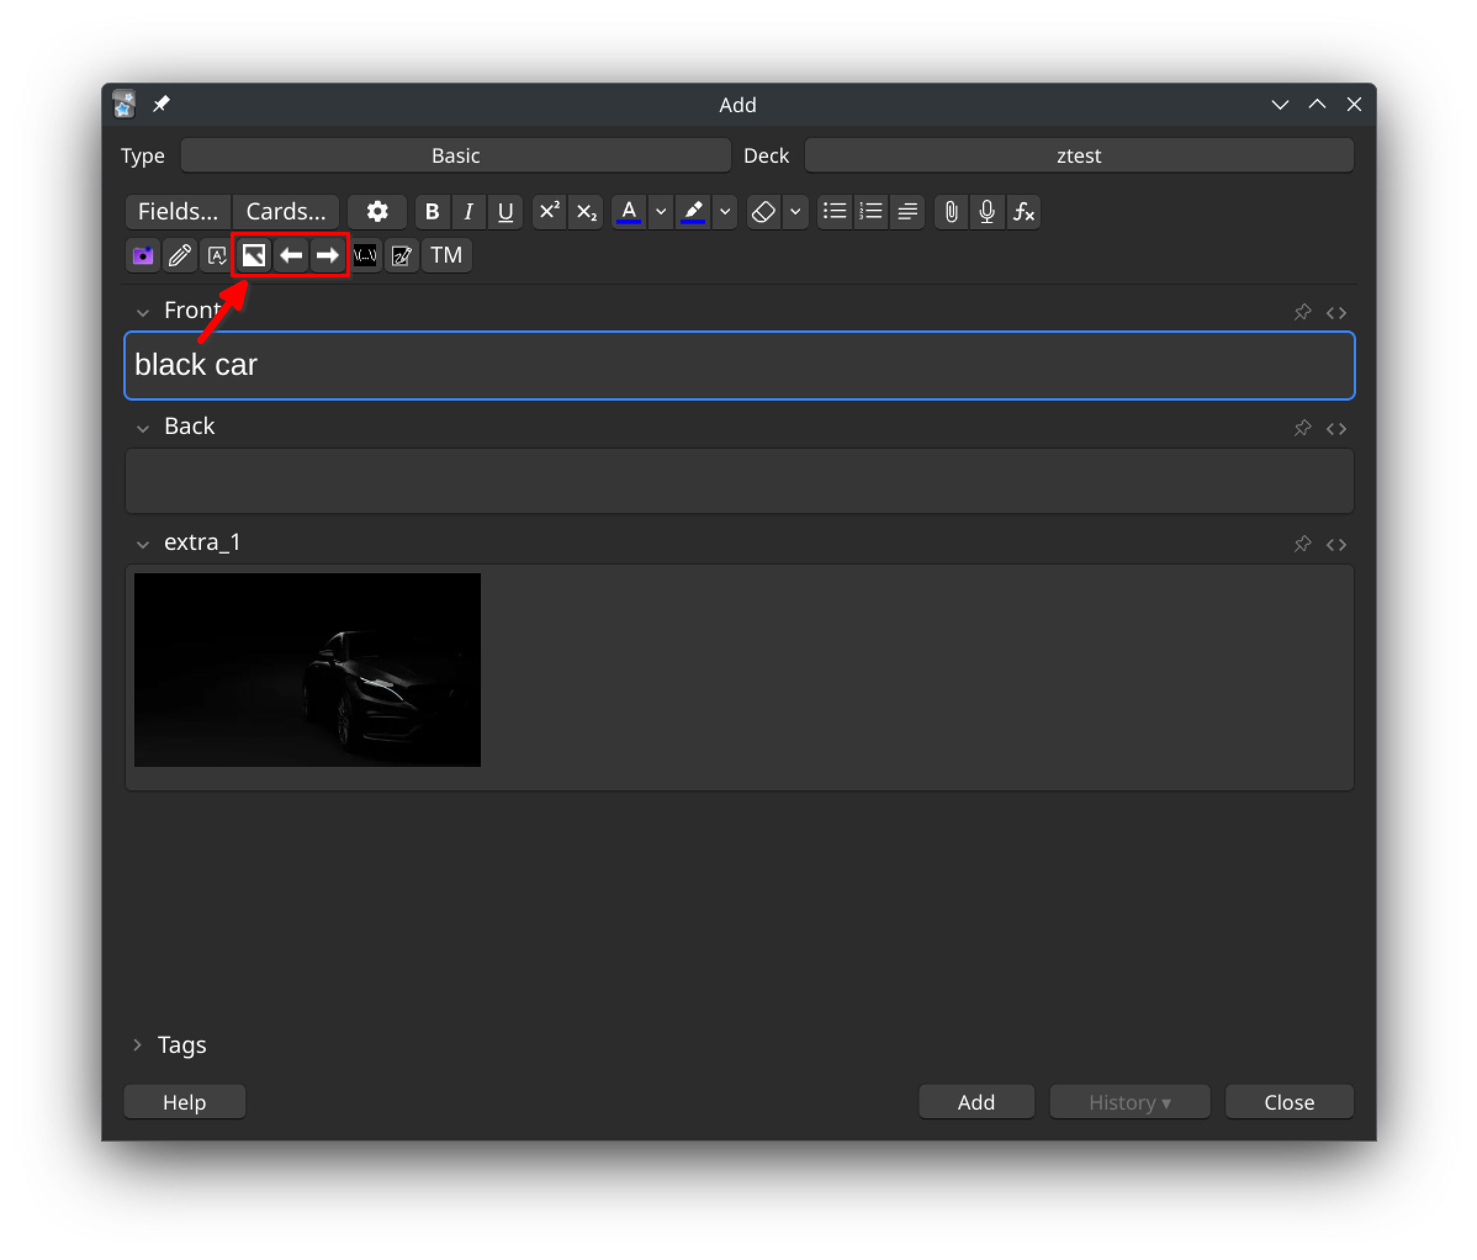Toggle underline text formatting
This screenshot has height=1260, width=1477.
(505, 211)
